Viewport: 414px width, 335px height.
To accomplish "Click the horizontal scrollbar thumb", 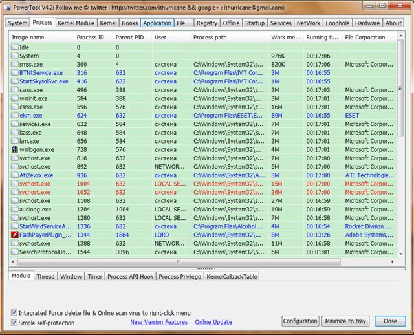I will pyautogui.click(x=179, y=262).
